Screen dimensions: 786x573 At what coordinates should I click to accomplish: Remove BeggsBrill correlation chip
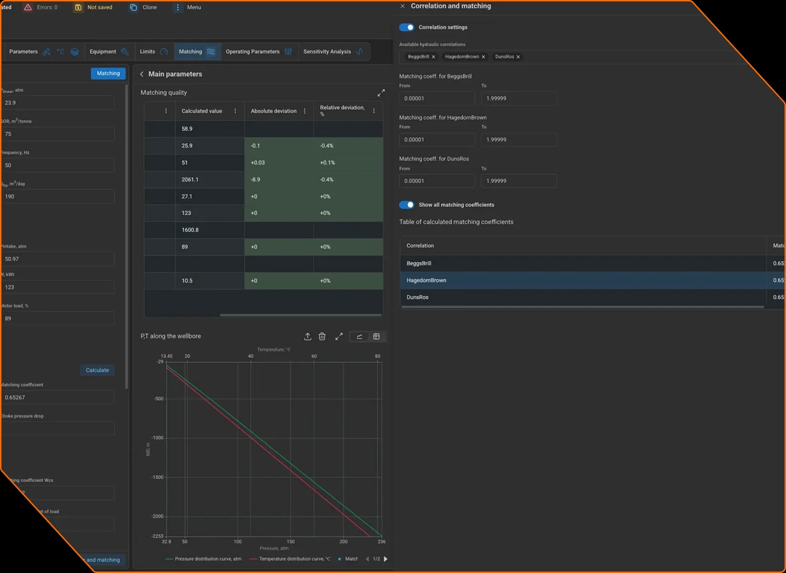[434, 57]
